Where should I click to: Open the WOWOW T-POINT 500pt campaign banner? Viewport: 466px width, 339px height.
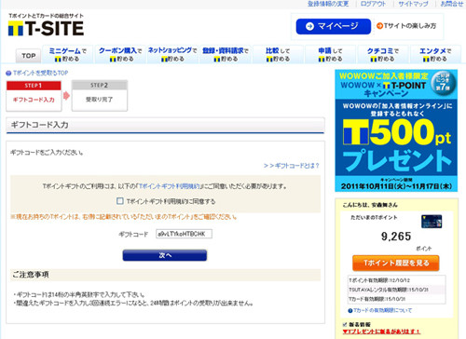(x=396, y=130)
